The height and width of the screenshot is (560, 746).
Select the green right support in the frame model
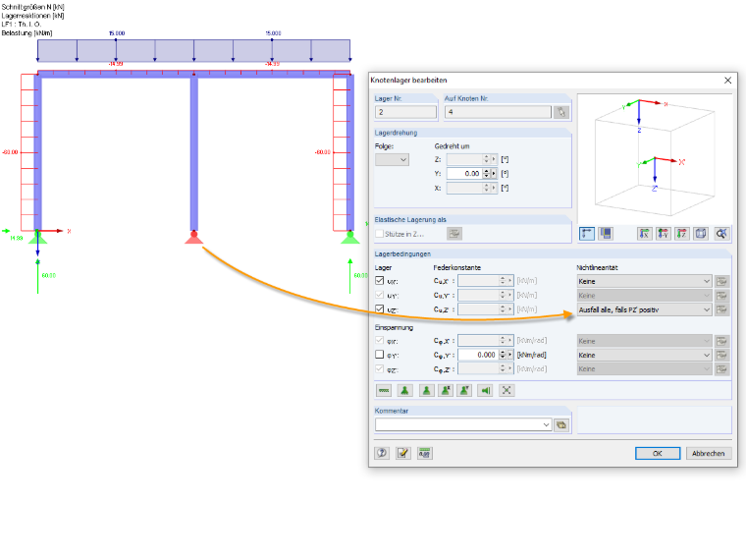coord(350,237)
